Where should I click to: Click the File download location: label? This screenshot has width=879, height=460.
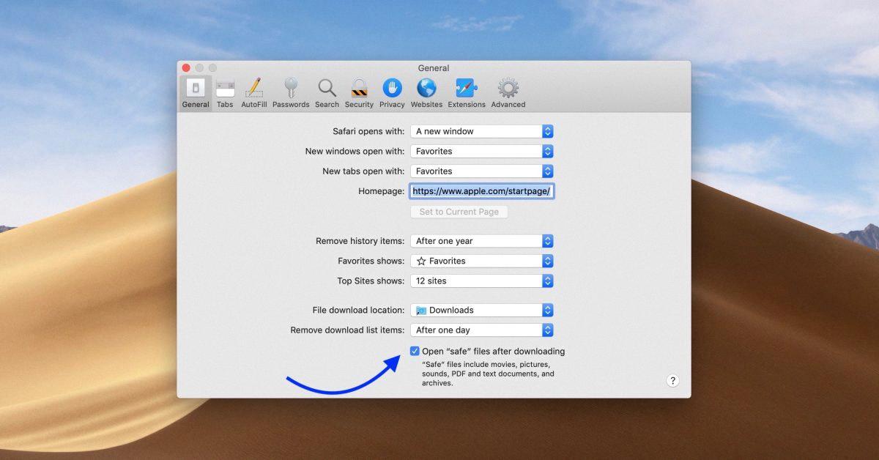(x=358, y=311)
